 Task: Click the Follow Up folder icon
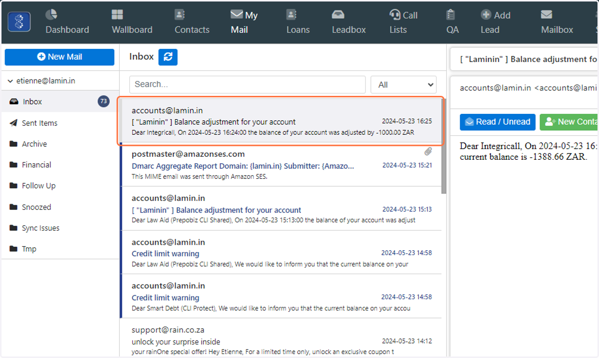(x=13, y=186)
